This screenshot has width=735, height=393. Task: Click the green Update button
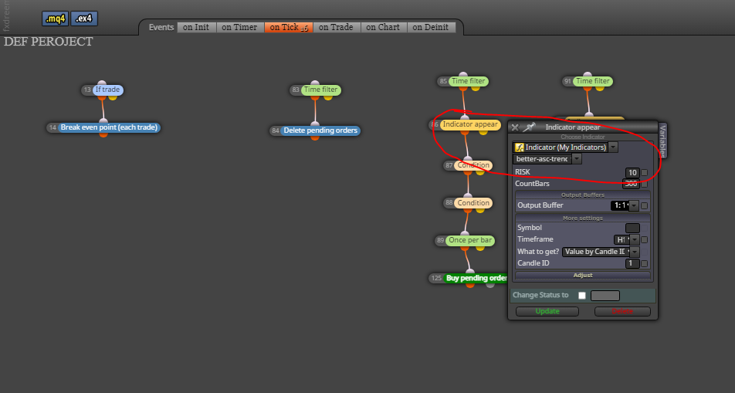[547, 311]
